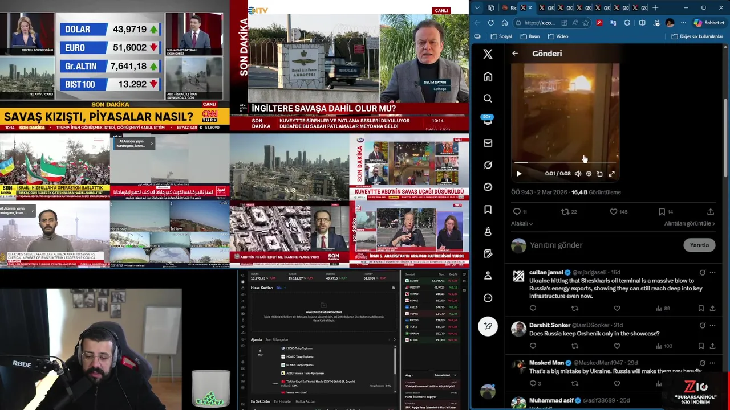Viewport: 730px width, 410px height.
Task: Seek on the tweet video progress bar
Action: (565, 163)
